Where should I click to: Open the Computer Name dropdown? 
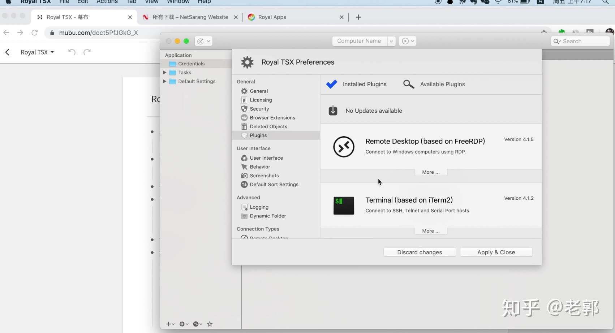(x=391, y=41)
